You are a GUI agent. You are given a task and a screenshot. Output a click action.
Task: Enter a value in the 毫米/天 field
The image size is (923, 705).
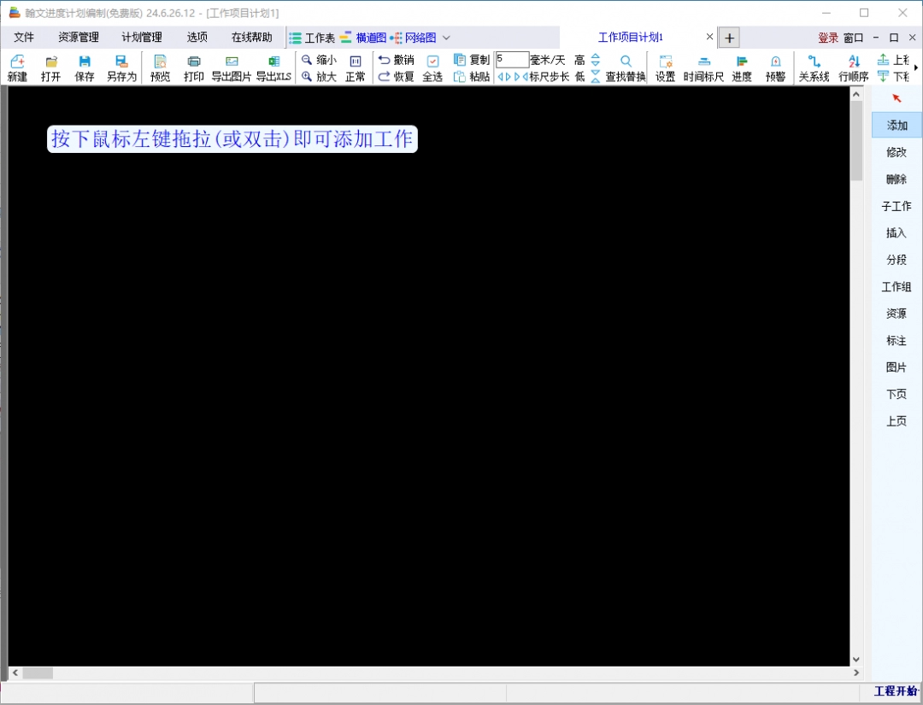coord(512,59)
